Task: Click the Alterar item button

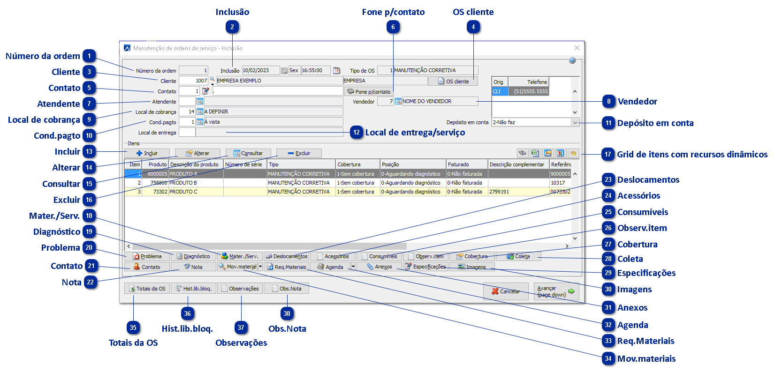Action: (x=198, y=153)
